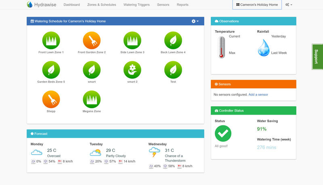This screenshot has height=185, width=323.
Task: Click the 276 mins watering time value
Action: click(266, 147)
